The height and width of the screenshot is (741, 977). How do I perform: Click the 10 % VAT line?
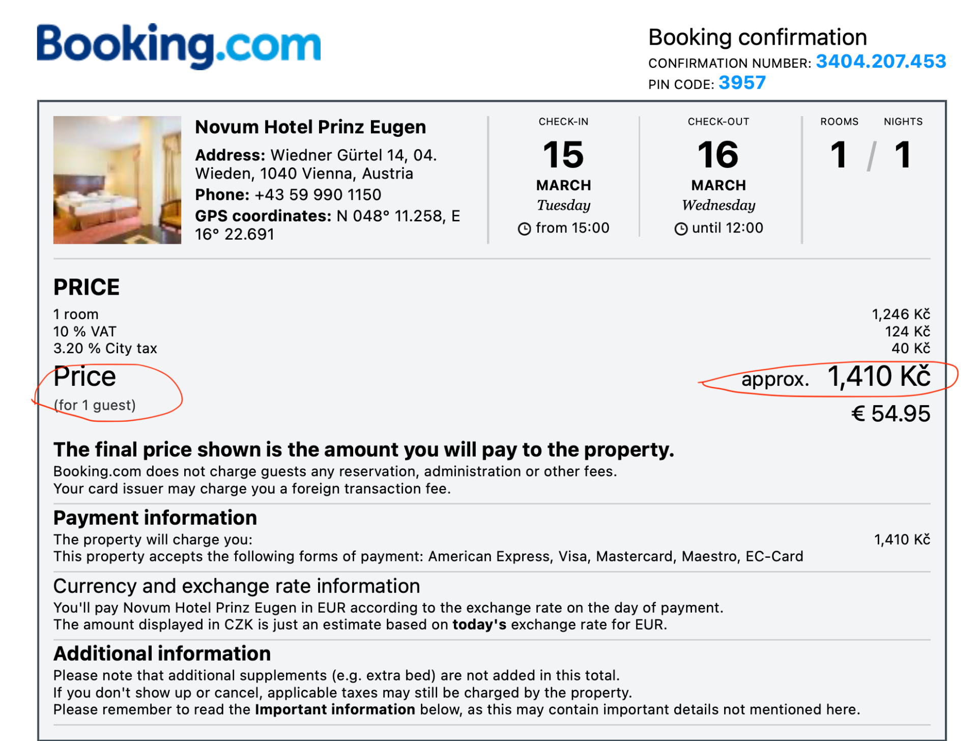[85, 331]
